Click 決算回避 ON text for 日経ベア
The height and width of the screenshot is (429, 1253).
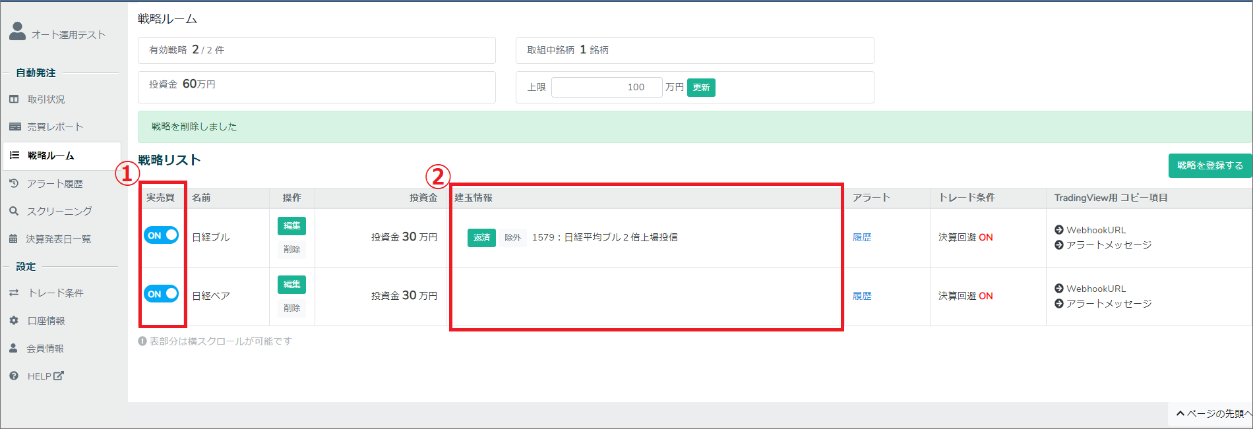[965, 296]
